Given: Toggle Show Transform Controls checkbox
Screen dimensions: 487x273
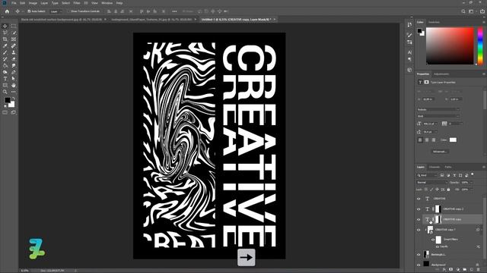Looking at the screenshot, I should click(x=68, y=11).
